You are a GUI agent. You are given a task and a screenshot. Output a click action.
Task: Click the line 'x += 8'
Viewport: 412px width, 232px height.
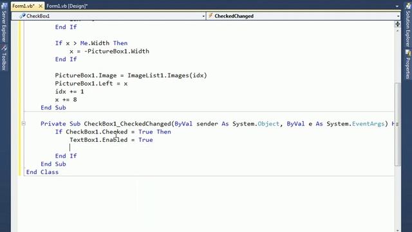(x=66, y=99)
